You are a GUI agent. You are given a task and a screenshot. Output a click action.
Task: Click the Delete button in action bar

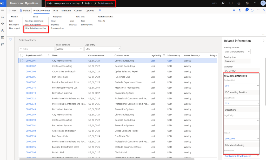click(25, 11)
